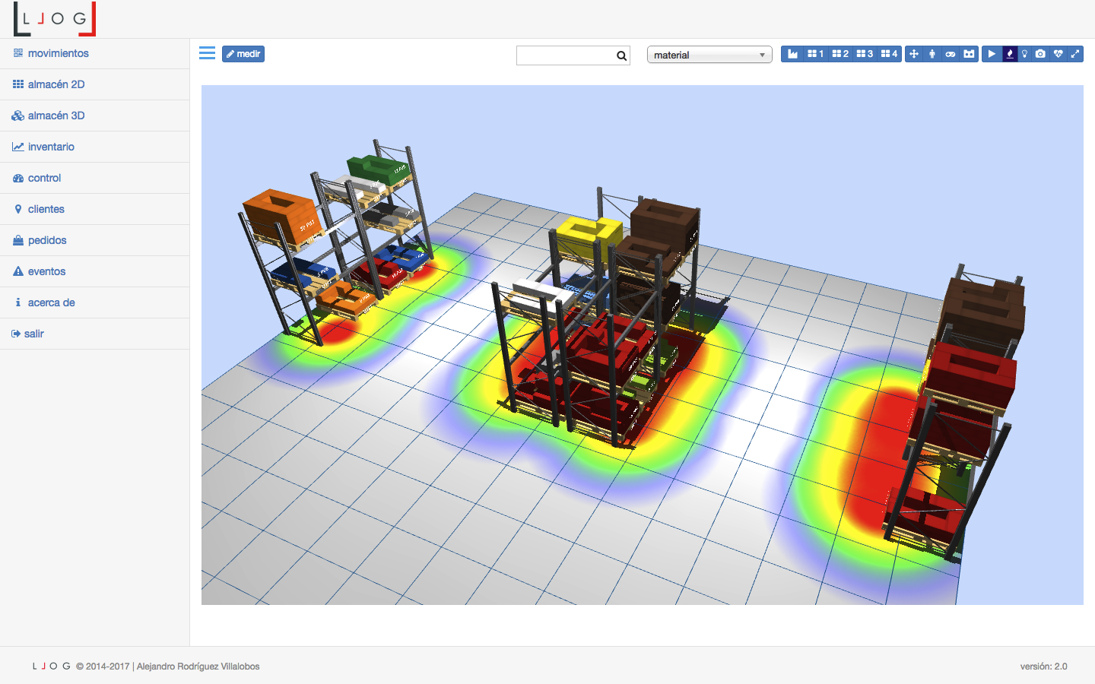1095x684 pixels.
Task: Open the material dropdown
Action: [x=709, y=55]
